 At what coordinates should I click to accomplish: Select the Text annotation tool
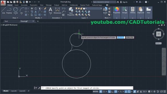pyautogui.click(x=50, y=10)
